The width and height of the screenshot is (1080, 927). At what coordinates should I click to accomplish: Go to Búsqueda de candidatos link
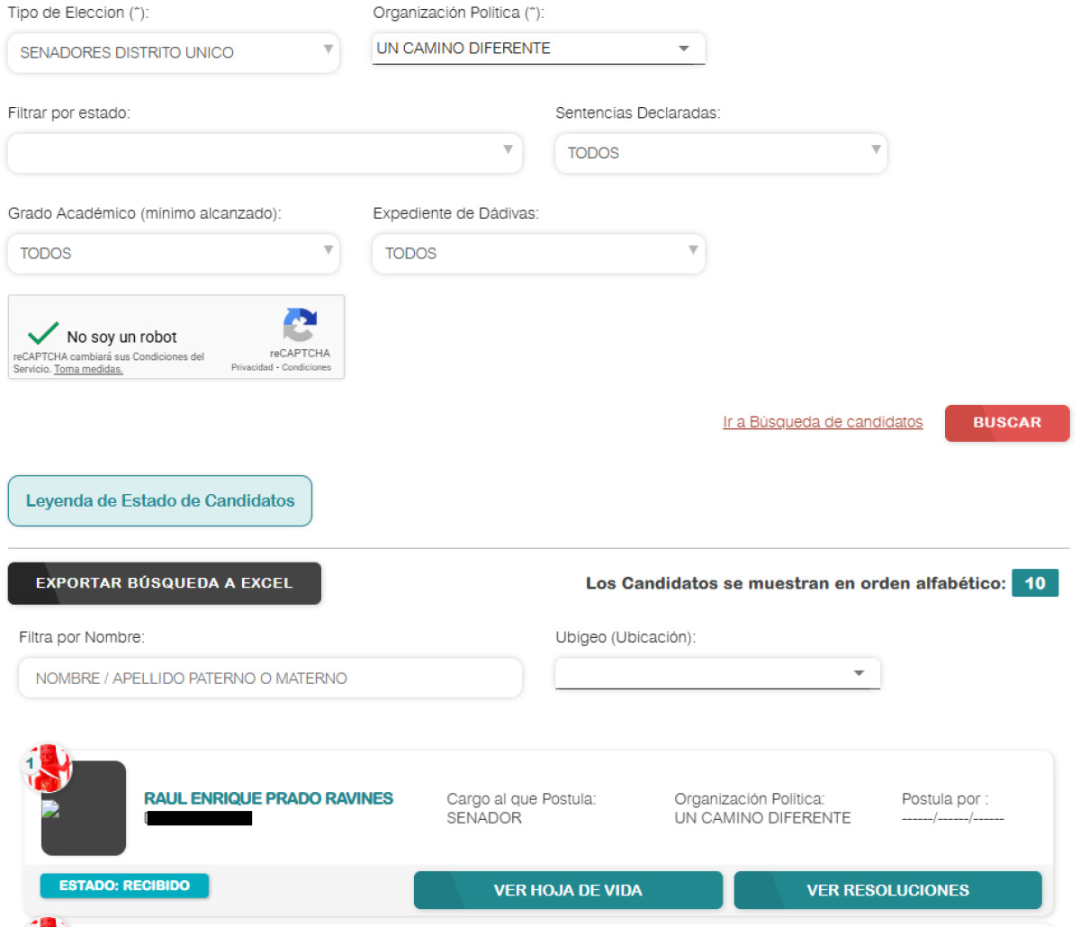pos(823,422)
